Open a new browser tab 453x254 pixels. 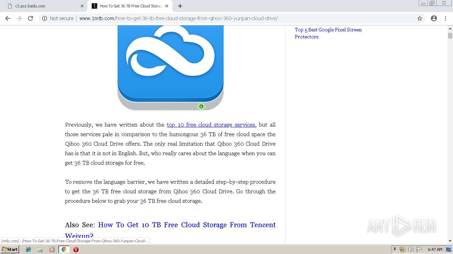point(180,6)
